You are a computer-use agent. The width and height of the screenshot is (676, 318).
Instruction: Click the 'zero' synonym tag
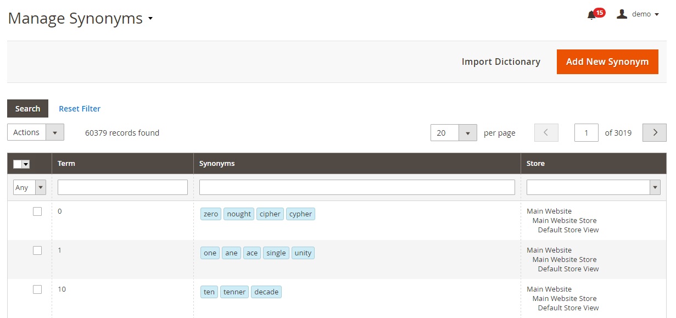point(211,214)
